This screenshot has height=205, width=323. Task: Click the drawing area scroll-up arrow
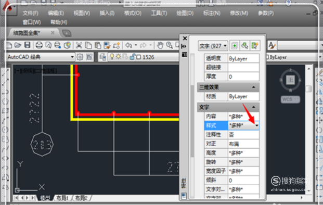click(x=308, y=69)
